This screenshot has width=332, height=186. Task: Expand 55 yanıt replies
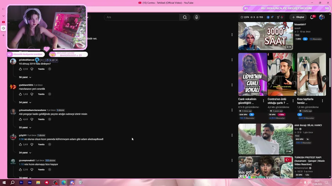tap(25, 127)
